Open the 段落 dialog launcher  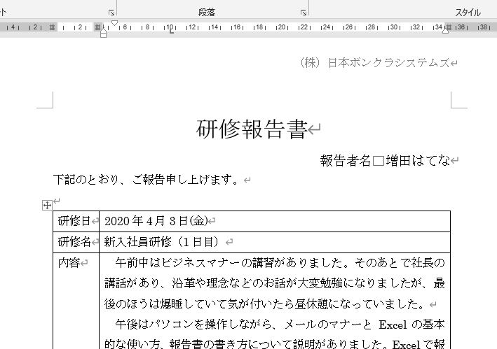click(x=304, y=13)
